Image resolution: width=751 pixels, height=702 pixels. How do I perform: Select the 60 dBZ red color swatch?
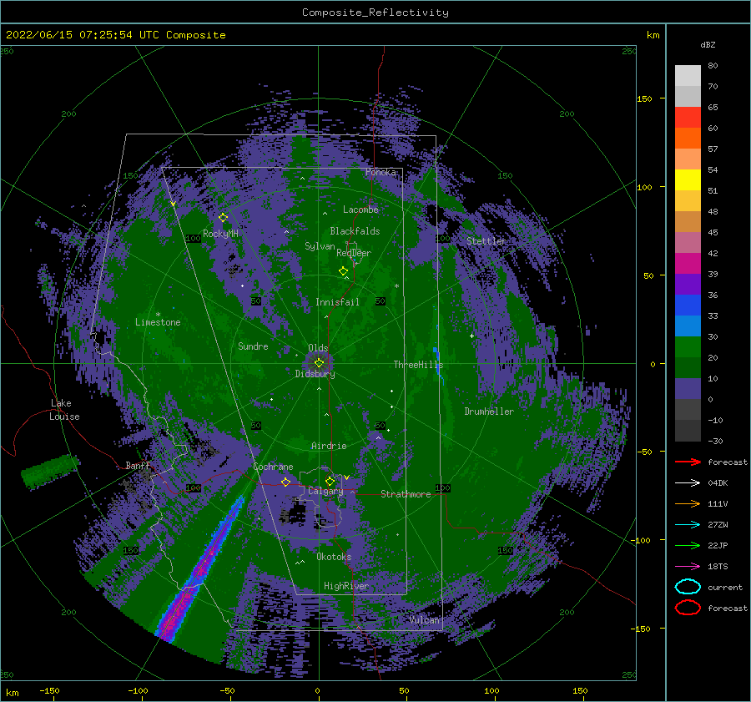[688, 117]
